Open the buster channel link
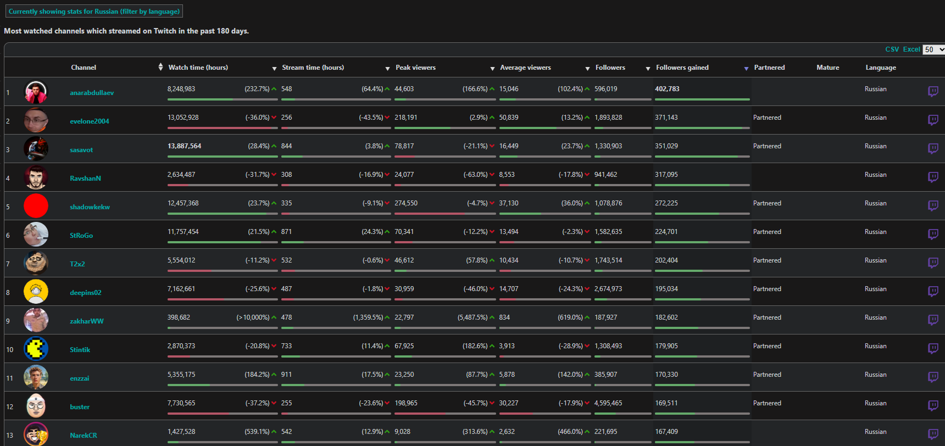 (80, 407)
